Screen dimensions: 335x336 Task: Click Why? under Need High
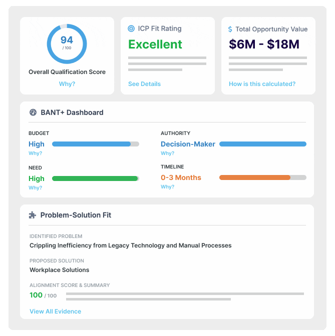point(35,188)
